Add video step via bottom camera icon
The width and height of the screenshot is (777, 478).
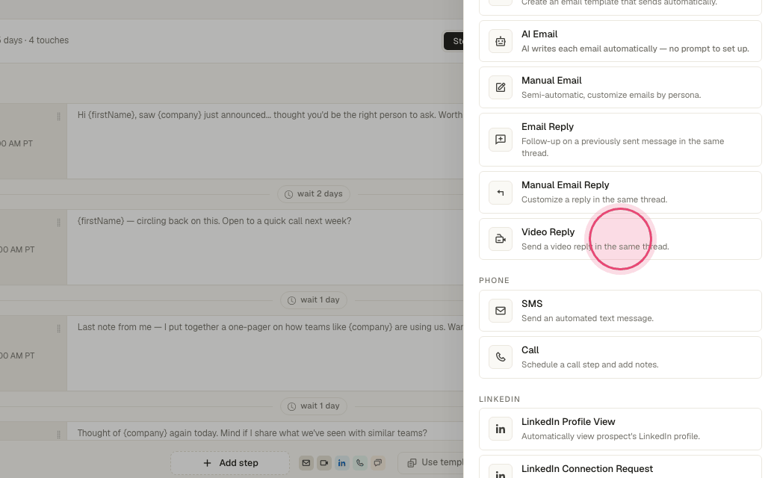coord(324,462)
